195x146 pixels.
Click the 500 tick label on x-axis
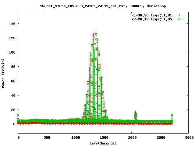coord(47,137)
